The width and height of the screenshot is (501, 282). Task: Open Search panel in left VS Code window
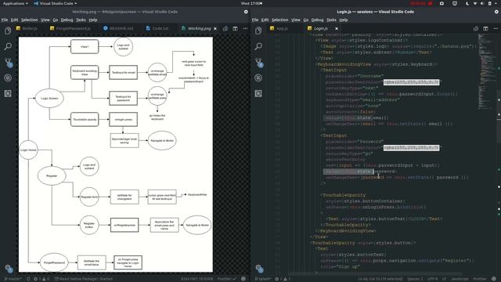[8, 46]
